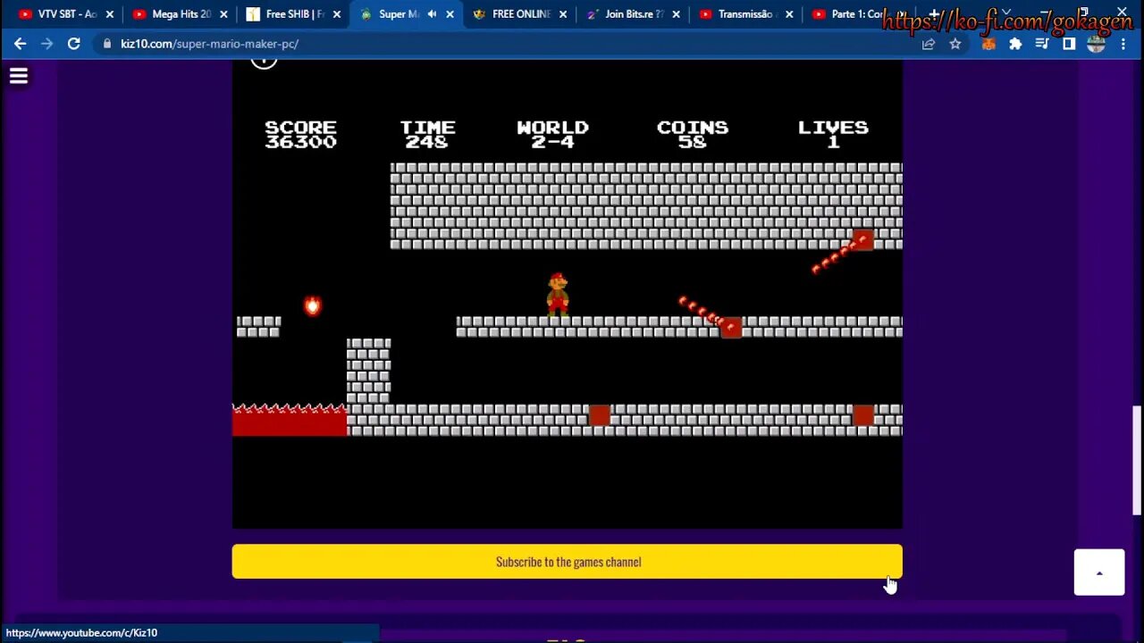1144x643 pixels.
Task: Click the browser forward arrow
Action: tap(46, 43)
